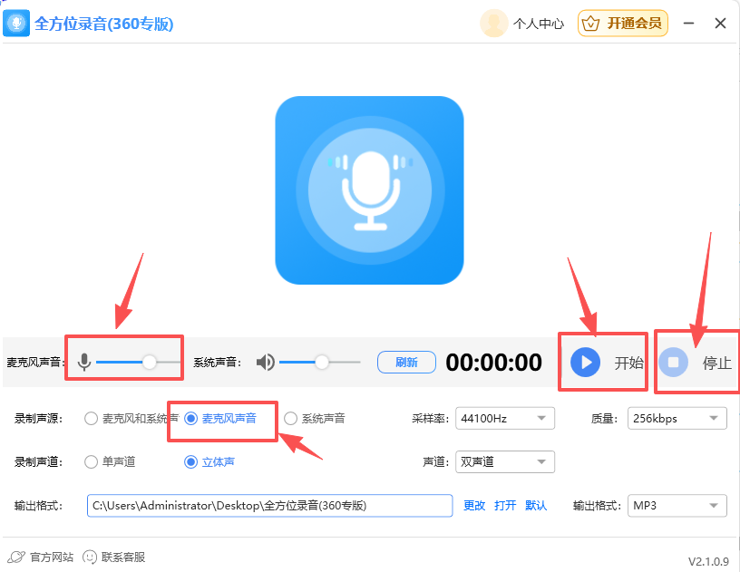Screen dimensions: 740x572
Task: Open the 采样率 sample rate dropdown
Action: (504, 418)
